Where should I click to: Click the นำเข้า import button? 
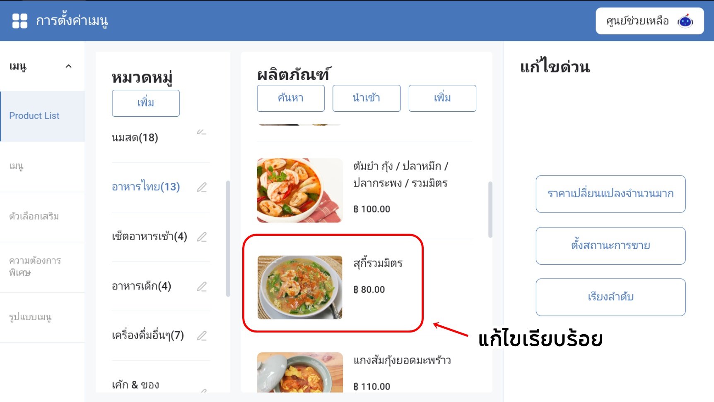[367, 98]
